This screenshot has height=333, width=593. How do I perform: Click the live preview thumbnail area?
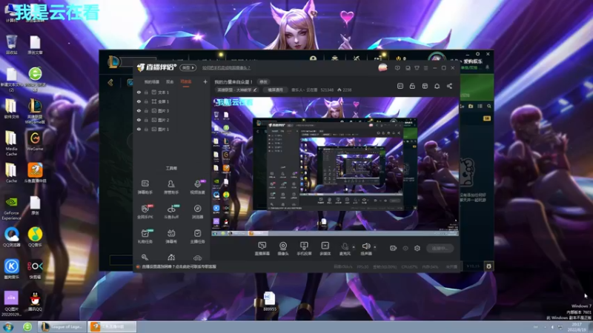335,166
